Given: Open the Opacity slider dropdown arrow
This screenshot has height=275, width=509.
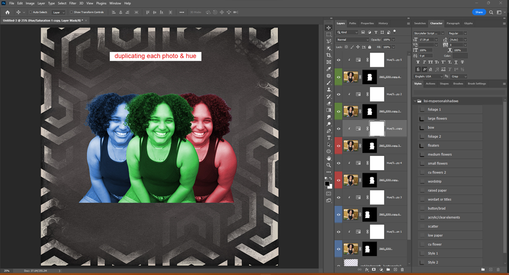Looking at the screenshot, I should coord(394,40).
